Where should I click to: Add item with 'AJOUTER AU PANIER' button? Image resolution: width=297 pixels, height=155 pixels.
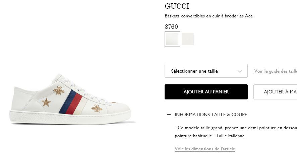click(206, 92)
